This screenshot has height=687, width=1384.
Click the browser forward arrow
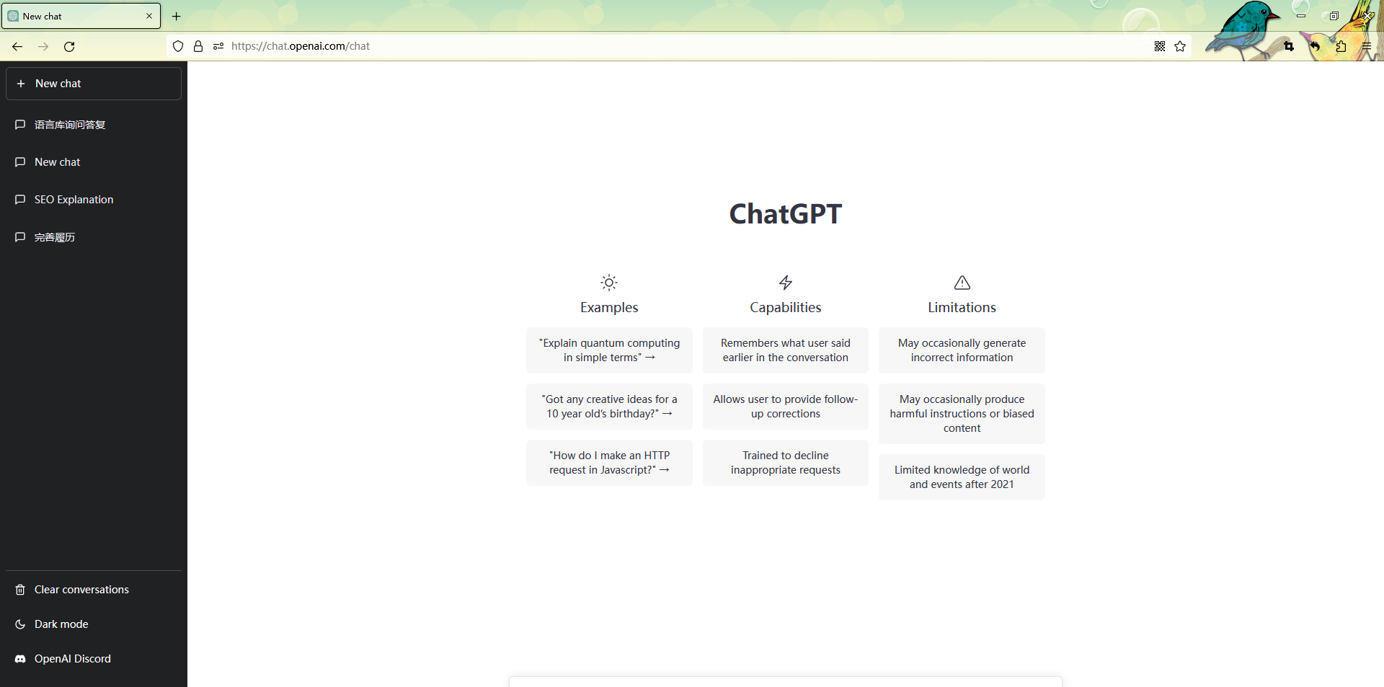point(43,46)
